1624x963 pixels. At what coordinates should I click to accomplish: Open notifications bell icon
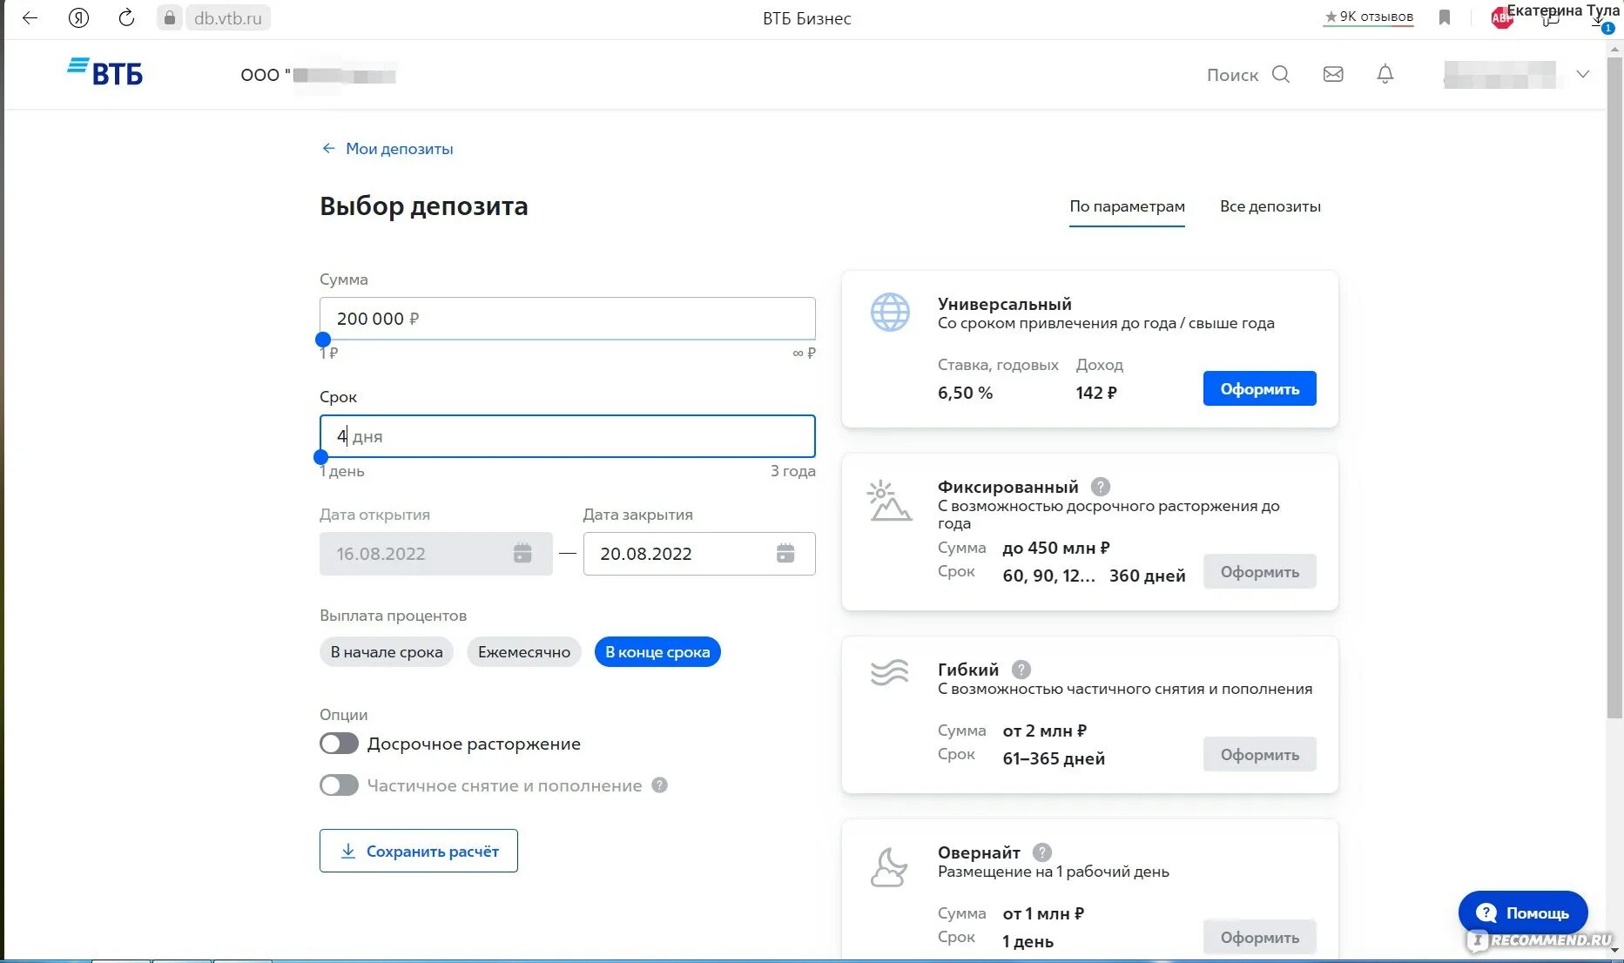(x=1385, y=74)
